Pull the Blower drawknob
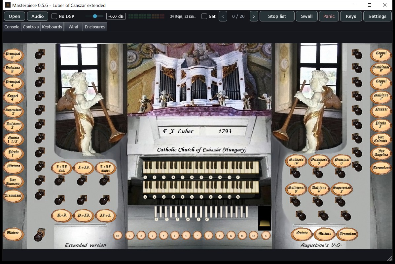 coord(39,235)
